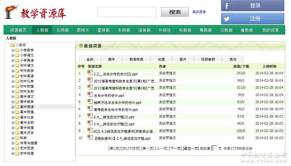Screen dimensions: 291x166
Task: Open 我的资源 in the navigation bar
Action: click(x=270, y=30)
